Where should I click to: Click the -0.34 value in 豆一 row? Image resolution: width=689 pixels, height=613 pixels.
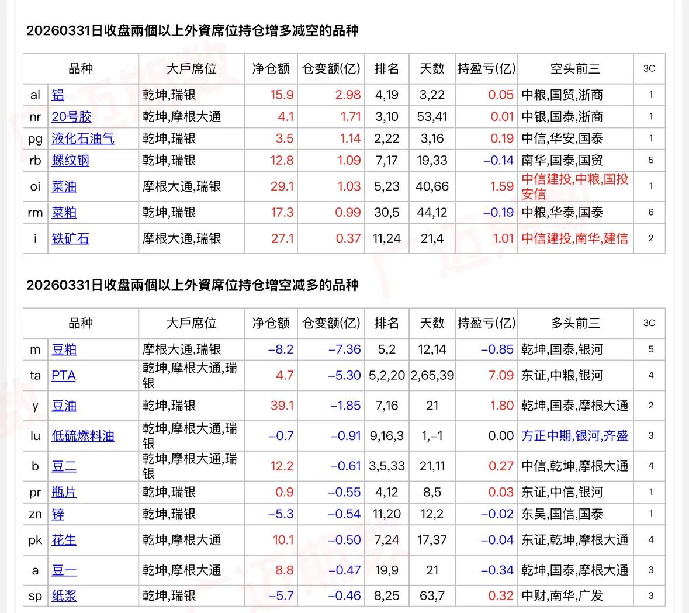(x=497, y=570)
